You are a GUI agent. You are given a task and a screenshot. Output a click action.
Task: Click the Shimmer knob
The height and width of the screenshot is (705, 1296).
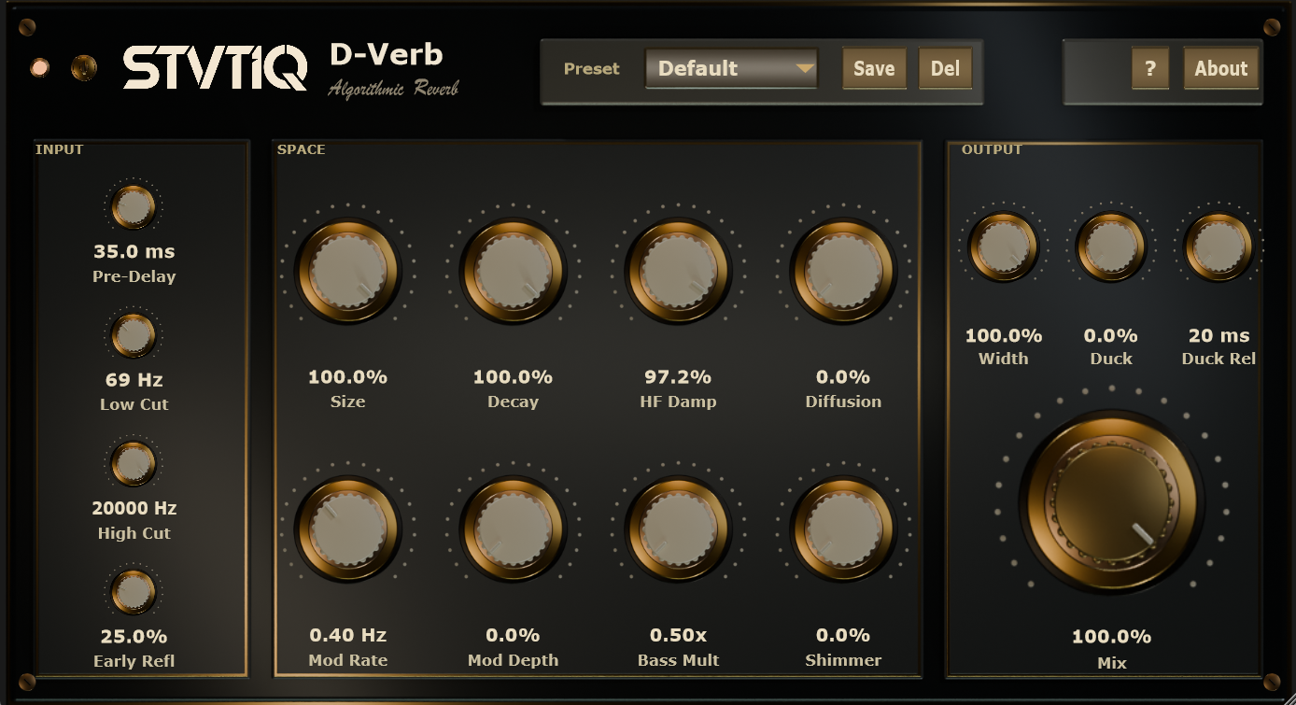843,529
